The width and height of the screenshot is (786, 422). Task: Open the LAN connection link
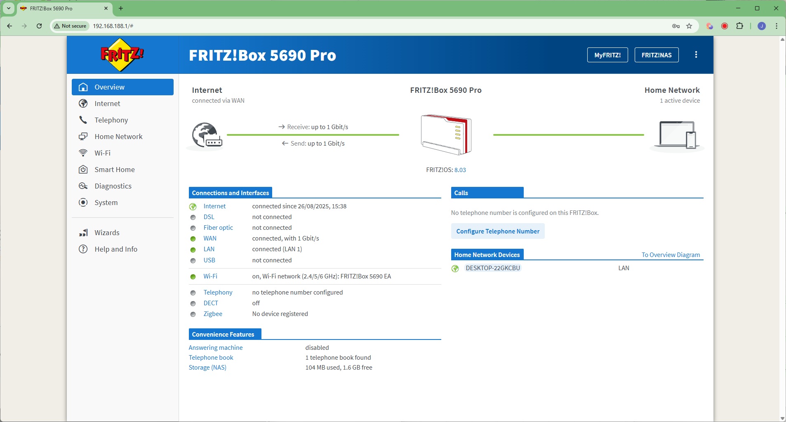pos(209,249)
